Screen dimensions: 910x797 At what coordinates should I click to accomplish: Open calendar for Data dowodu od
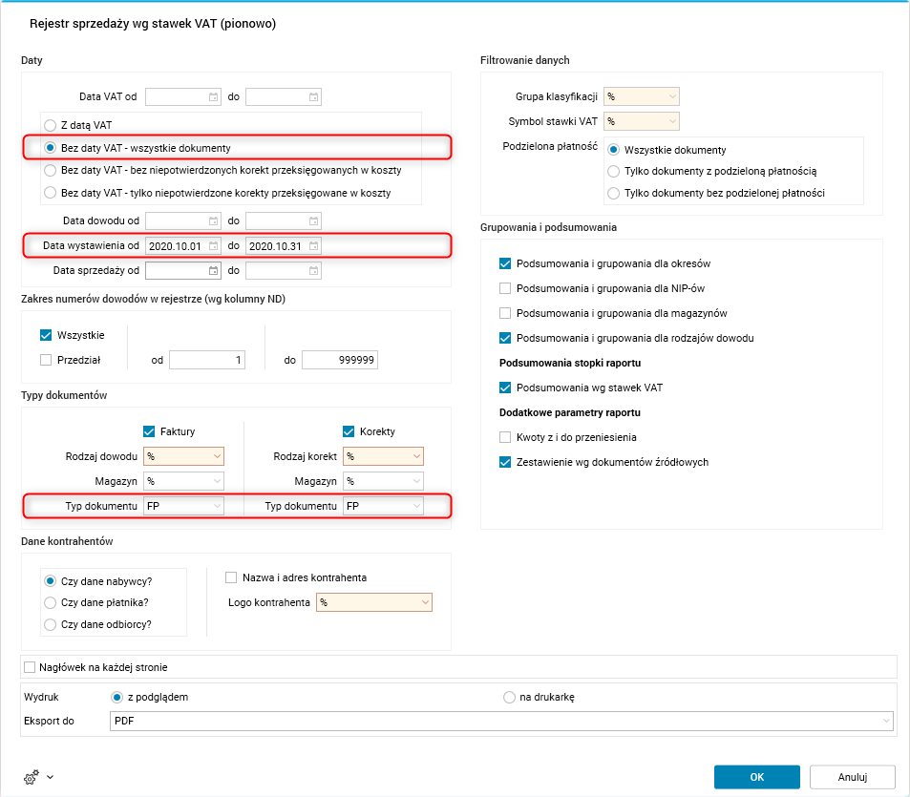click(213, 220)
